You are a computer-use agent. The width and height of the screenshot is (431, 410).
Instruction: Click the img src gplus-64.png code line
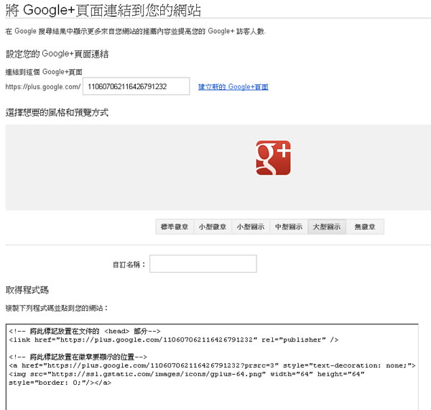[x=186, y=374]
